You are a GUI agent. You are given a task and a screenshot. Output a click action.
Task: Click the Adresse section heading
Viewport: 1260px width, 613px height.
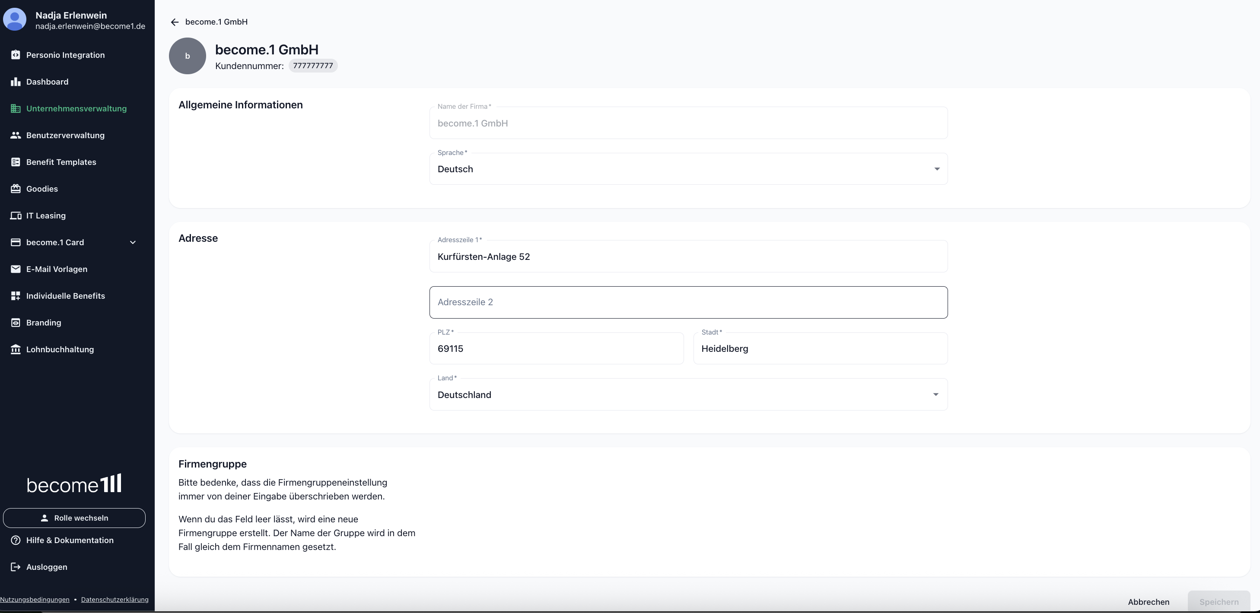coord(198,238)
